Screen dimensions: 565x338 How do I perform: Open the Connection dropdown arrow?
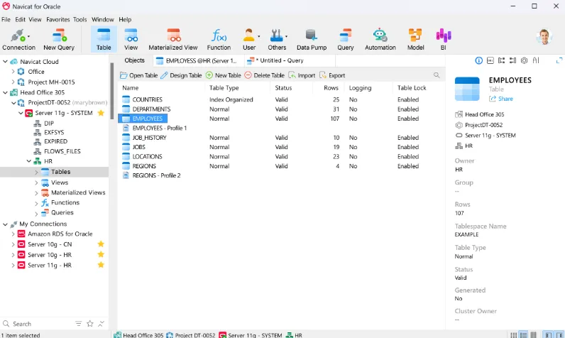(x=28, y=36)
